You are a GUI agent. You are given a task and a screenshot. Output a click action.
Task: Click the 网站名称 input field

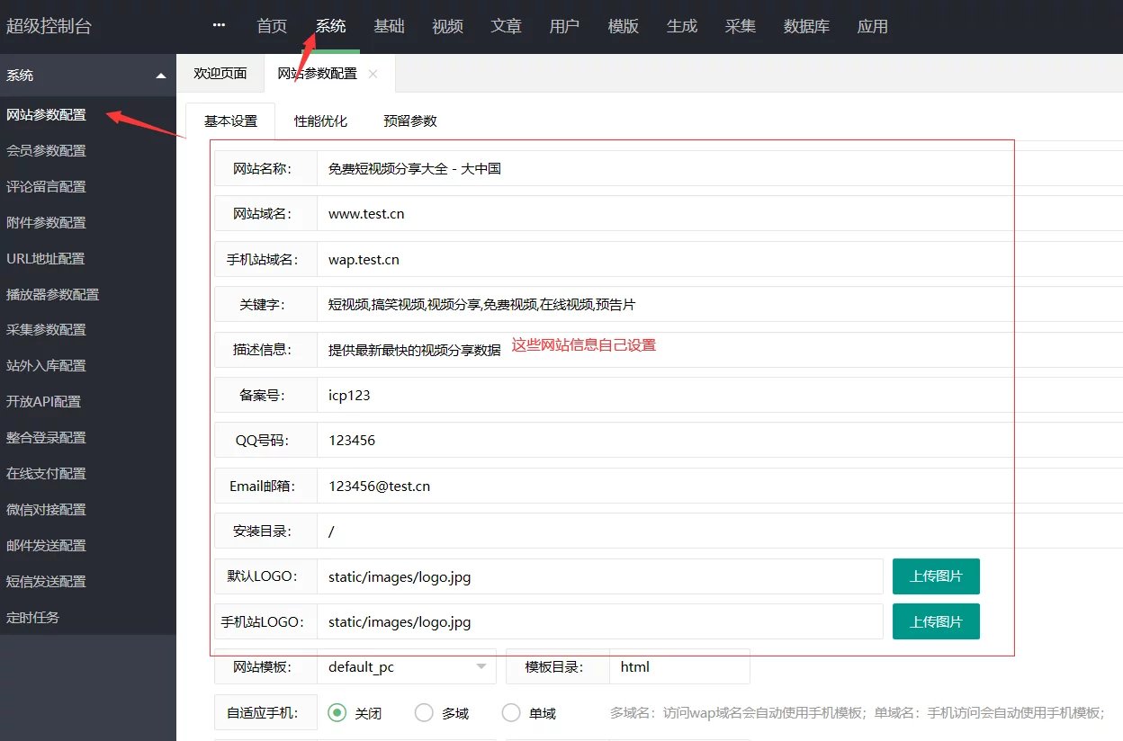[x=720, y=168]
